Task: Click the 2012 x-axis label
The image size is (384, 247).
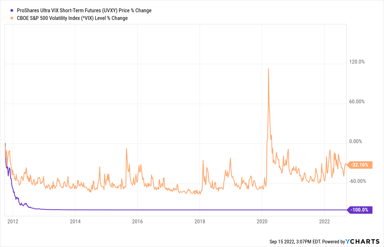Action: pos(13,222)
